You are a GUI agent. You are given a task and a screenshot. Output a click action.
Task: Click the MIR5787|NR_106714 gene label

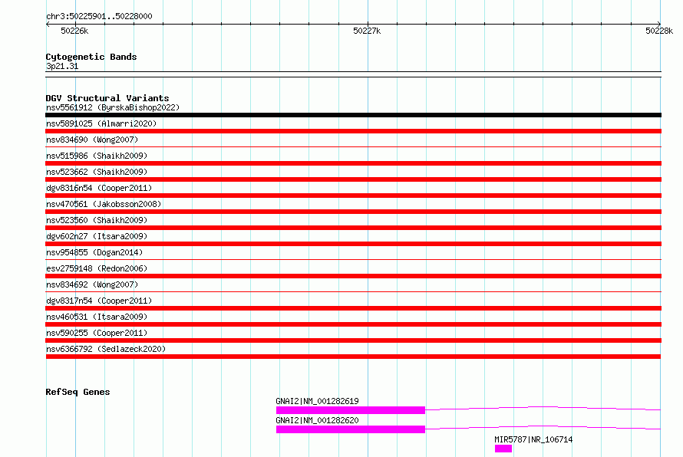pyautogui.click(x=533, y=439)
